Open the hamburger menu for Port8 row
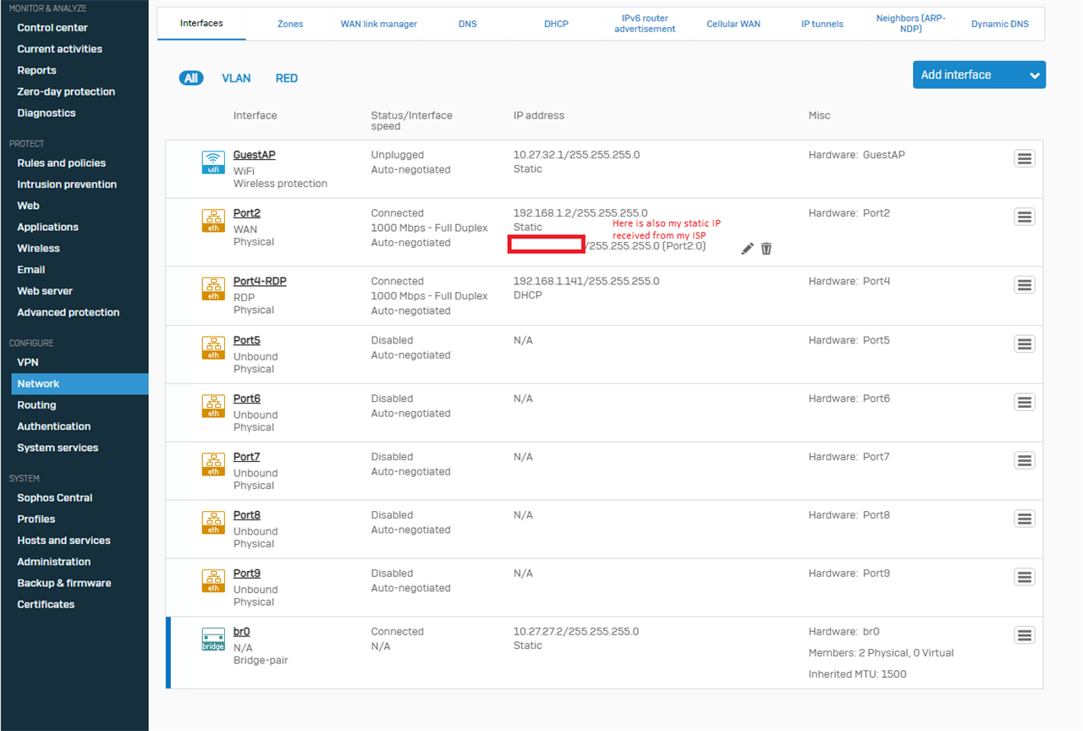 1024,519
